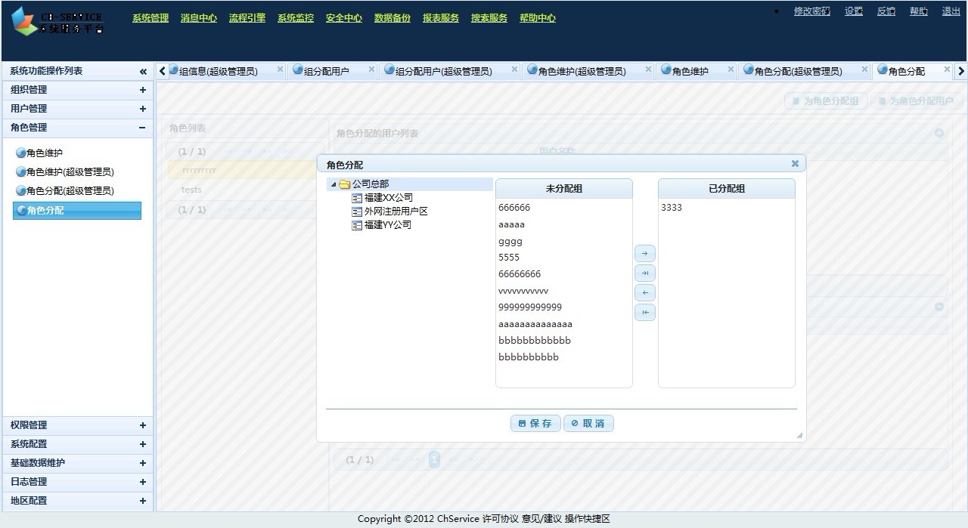The width and height of the screenshot is (968, 528).
Task: Click the 外网注册用户区 node icon
Action: click(x=357, y=212)
